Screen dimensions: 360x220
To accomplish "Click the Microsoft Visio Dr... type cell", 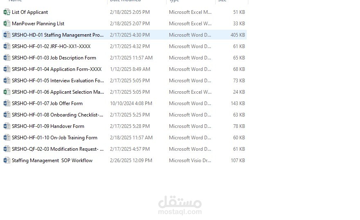I will [x=190, y=161].
